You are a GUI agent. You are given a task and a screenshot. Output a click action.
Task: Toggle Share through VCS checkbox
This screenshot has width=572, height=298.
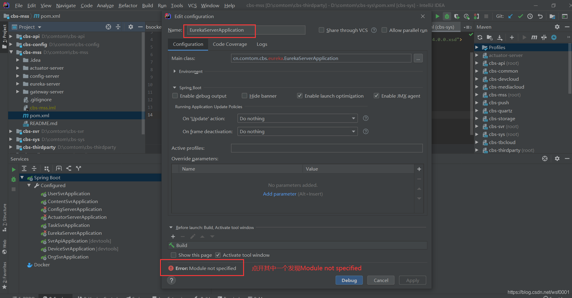tap(322, 30)
